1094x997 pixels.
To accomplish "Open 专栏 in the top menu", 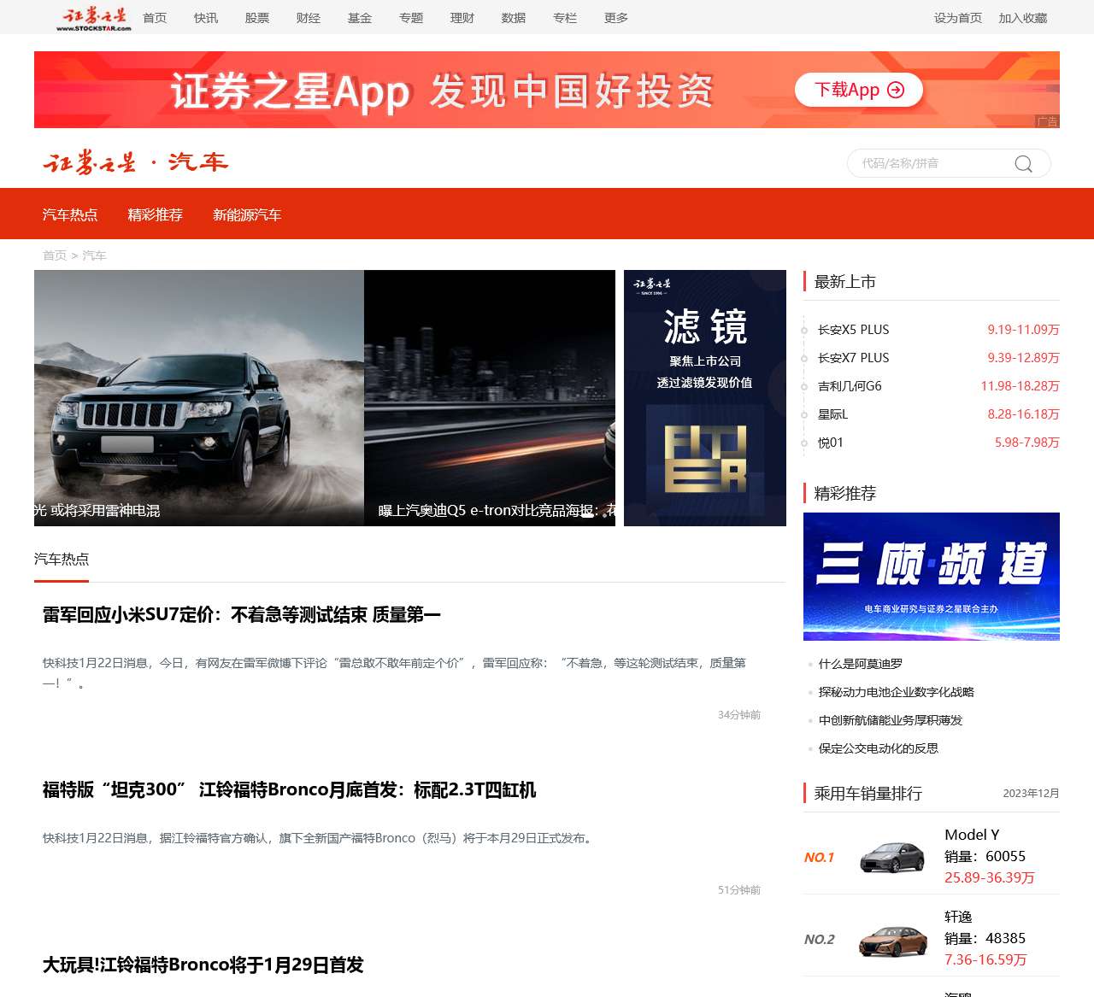I will coord(565,18).
